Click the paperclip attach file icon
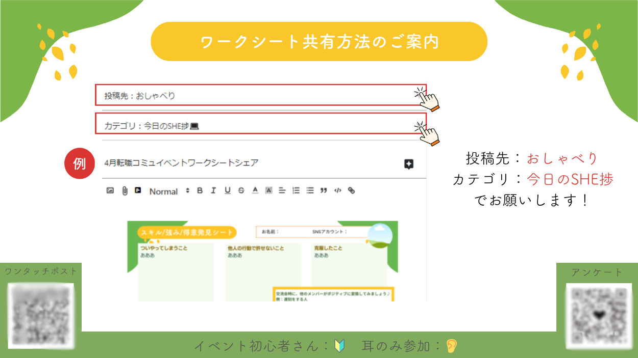The width and height of the screenshot is (638, 358). tap(124, 191)
